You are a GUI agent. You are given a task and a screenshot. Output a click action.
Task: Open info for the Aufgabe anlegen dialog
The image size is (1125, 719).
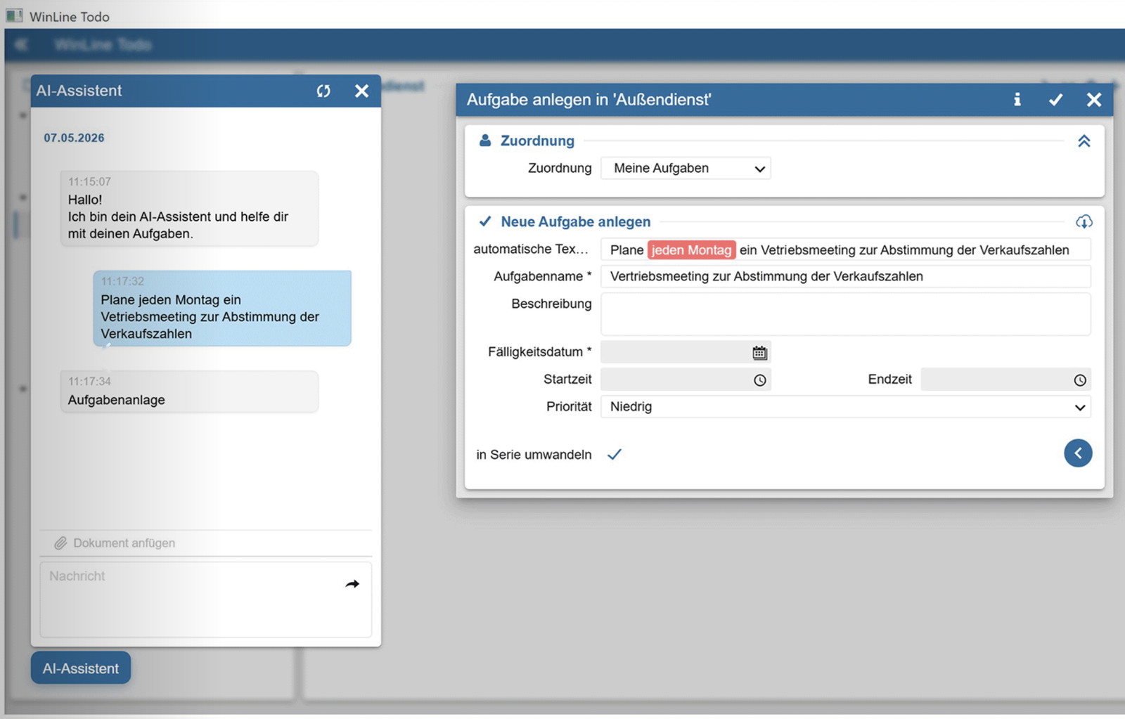tap(1017, 100)
